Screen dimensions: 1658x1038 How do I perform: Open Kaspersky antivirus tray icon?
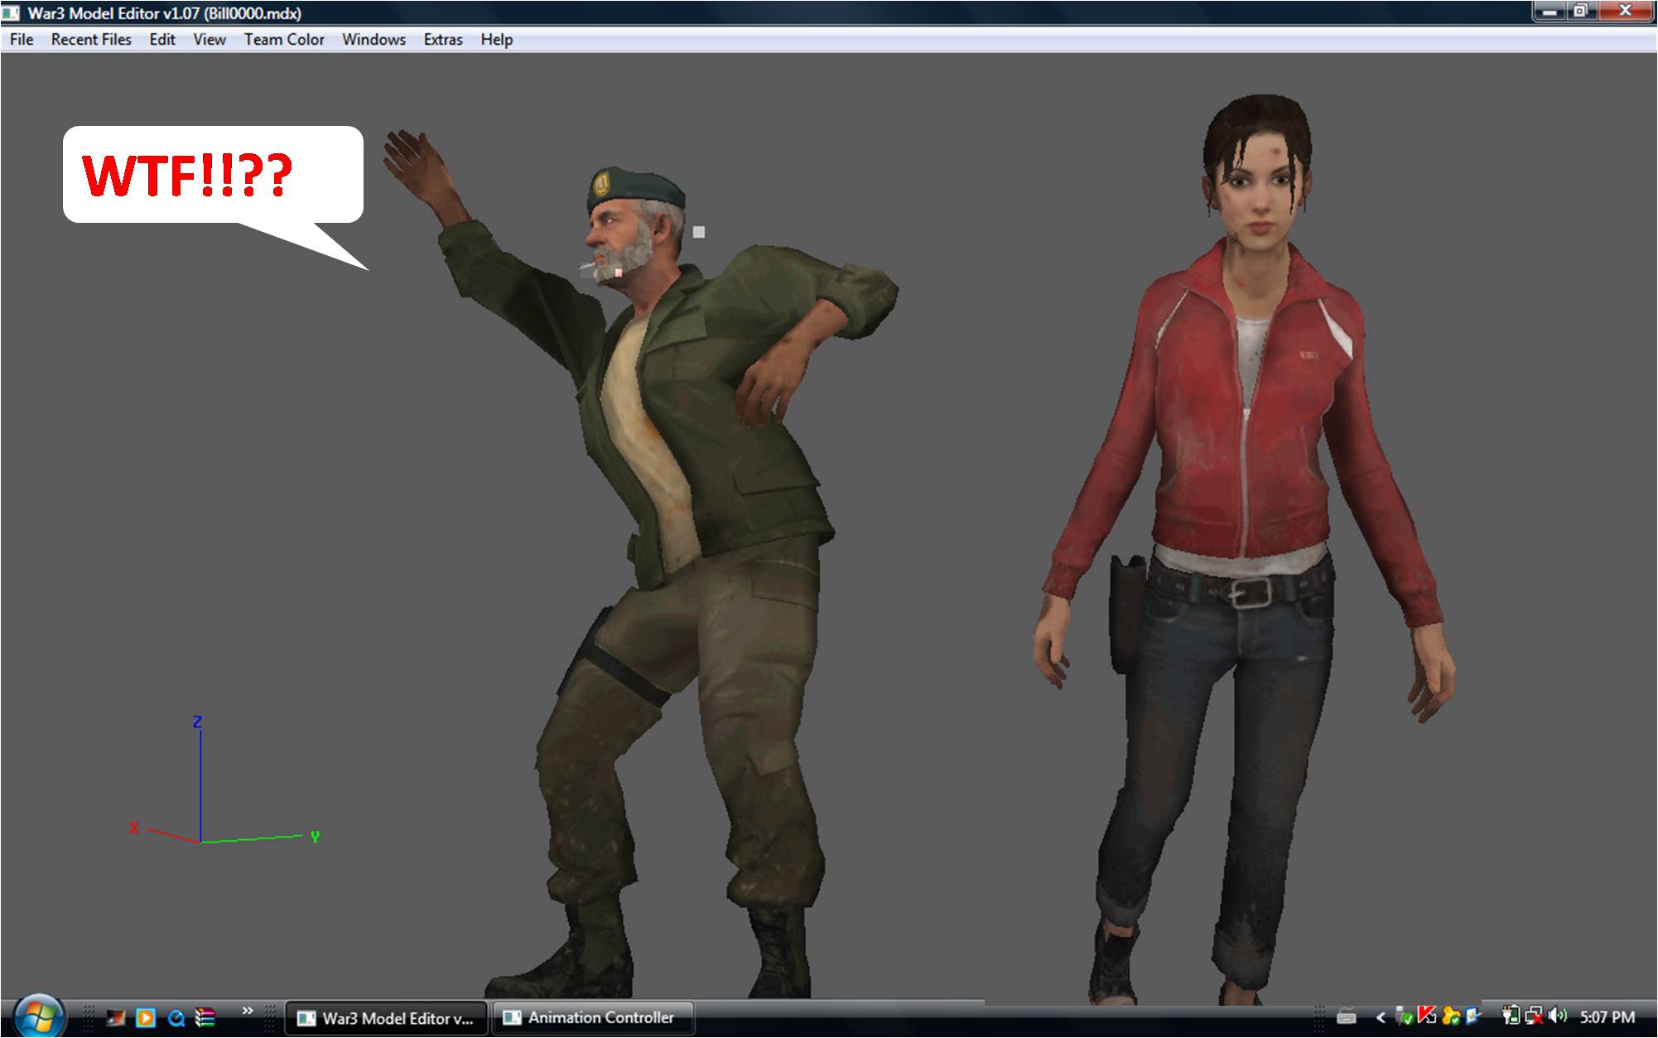coord(1427,1016)
